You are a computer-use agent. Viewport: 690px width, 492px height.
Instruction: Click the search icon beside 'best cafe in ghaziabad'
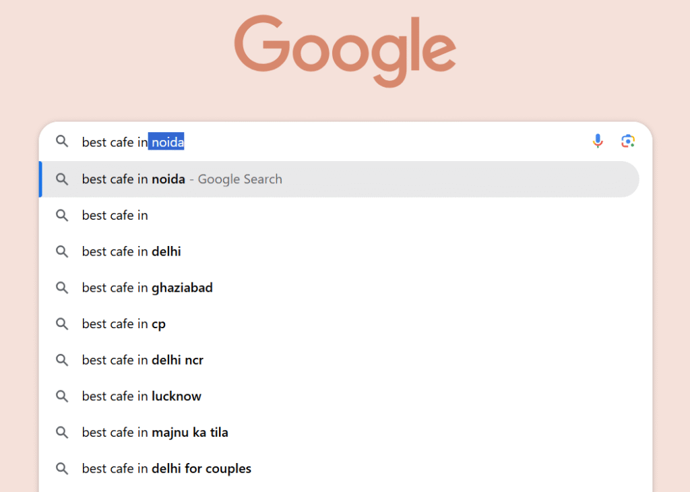click(61, 288)
